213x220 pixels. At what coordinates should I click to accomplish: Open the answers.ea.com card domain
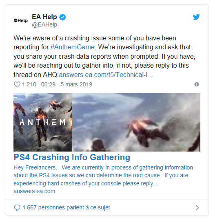pyautogui.click(x=34, y=191)
